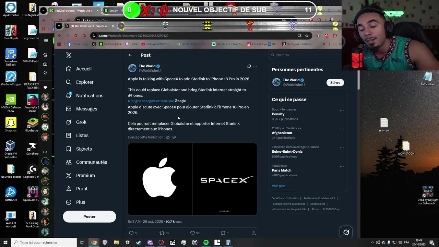Rate translation with thumbs up

[x=168, y=137]
